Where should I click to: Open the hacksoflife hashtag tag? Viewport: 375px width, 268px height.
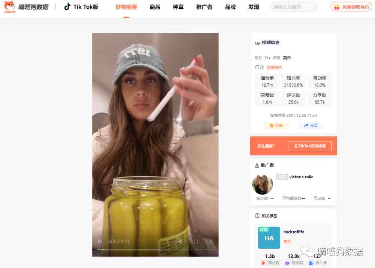point(293,232)
